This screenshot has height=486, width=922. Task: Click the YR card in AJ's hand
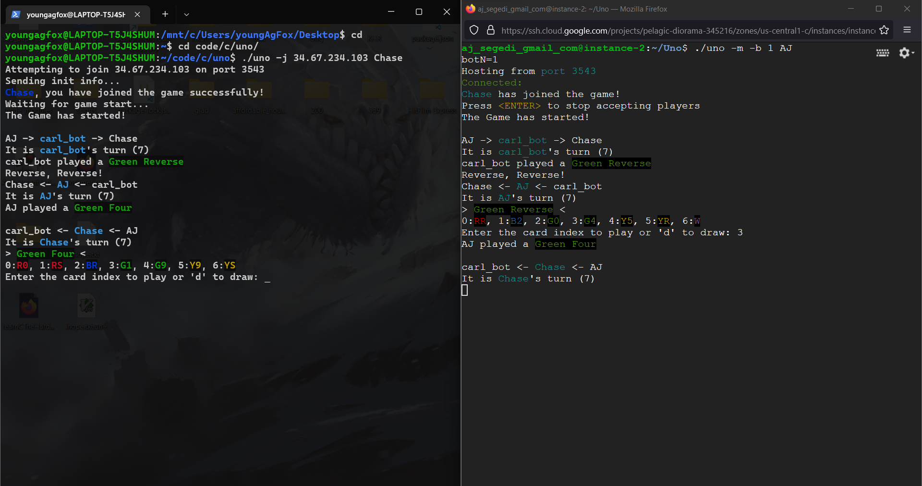(663, 221)
